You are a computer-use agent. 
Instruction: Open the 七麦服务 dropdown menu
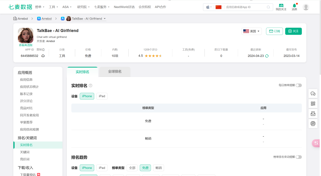click(x=102, y=7)
